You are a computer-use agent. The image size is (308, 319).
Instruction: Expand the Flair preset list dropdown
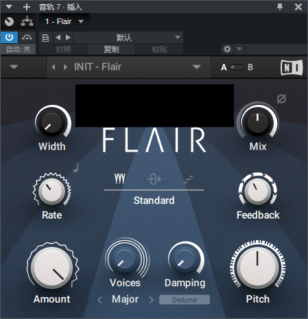click(x=196, y=67)
